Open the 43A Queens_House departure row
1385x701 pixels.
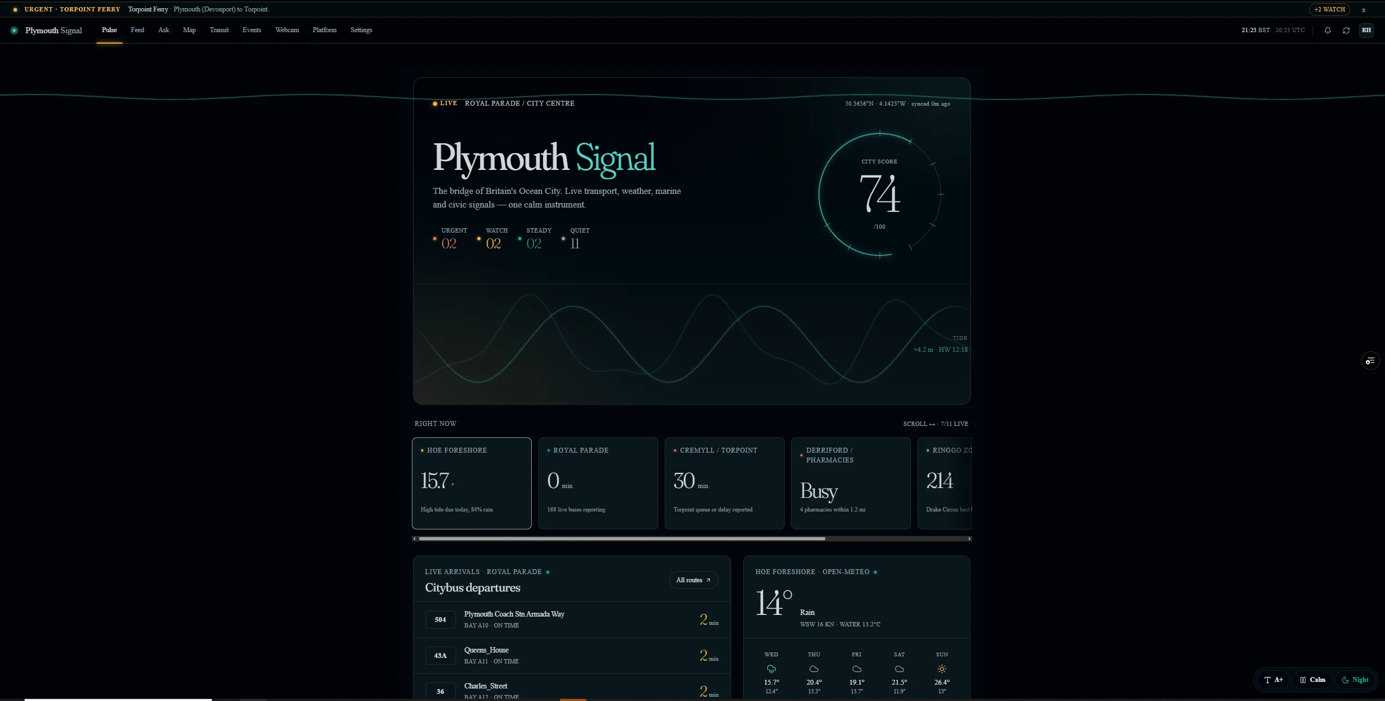coord(572,656)
